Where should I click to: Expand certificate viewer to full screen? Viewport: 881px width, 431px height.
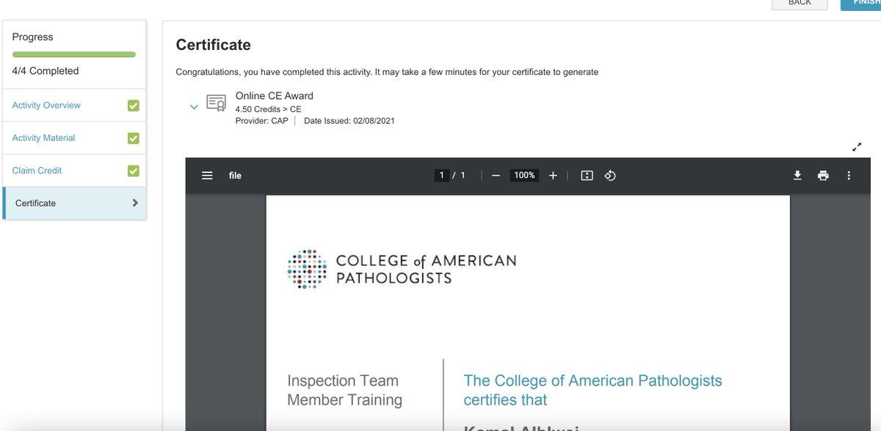point(857,147)
